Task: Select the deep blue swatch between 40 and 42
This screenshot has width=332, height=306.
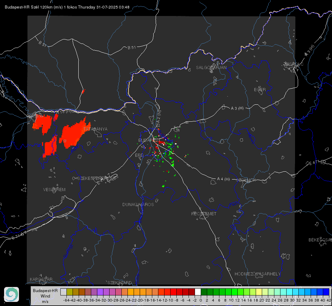Action: click(326, 292)
